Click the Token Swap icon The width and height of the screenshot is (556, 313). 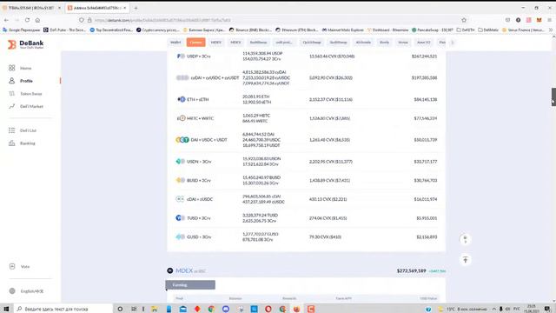[11, 93]
